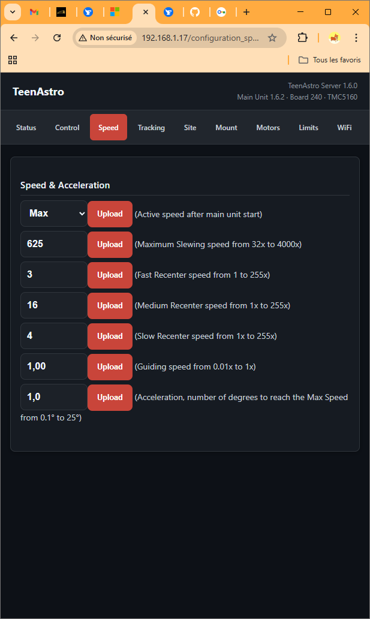370x619 pixels.
Task: Bookmark this page with the star icon
Action: (x=272, y=38)
